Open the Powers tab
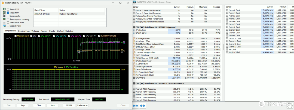 44,31
